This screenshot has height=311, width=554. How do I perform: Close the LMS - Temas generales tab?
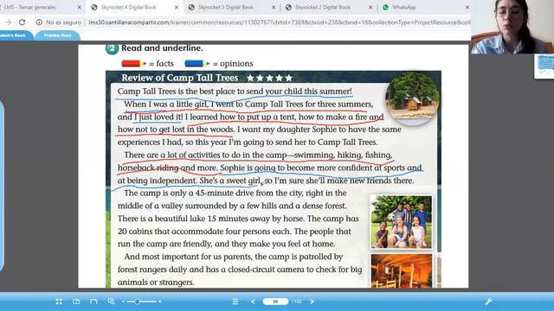[x=79, y=7]
